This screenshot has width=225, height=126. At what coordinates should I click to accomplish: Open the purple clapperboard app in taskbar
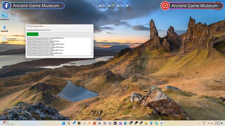click(120, 123)
